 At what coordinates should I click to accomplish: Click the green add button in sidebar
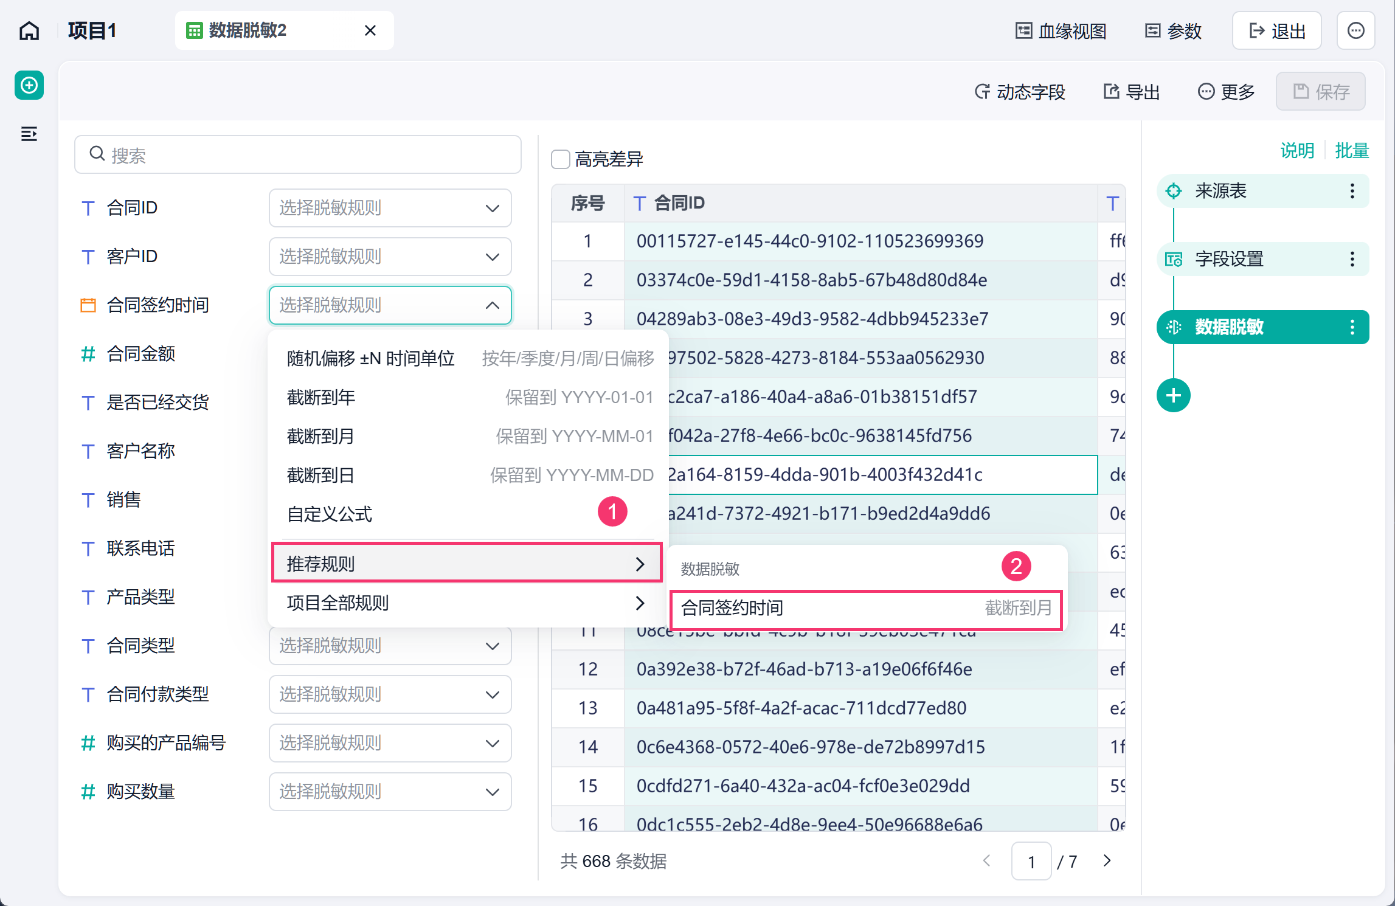(29, 85)
